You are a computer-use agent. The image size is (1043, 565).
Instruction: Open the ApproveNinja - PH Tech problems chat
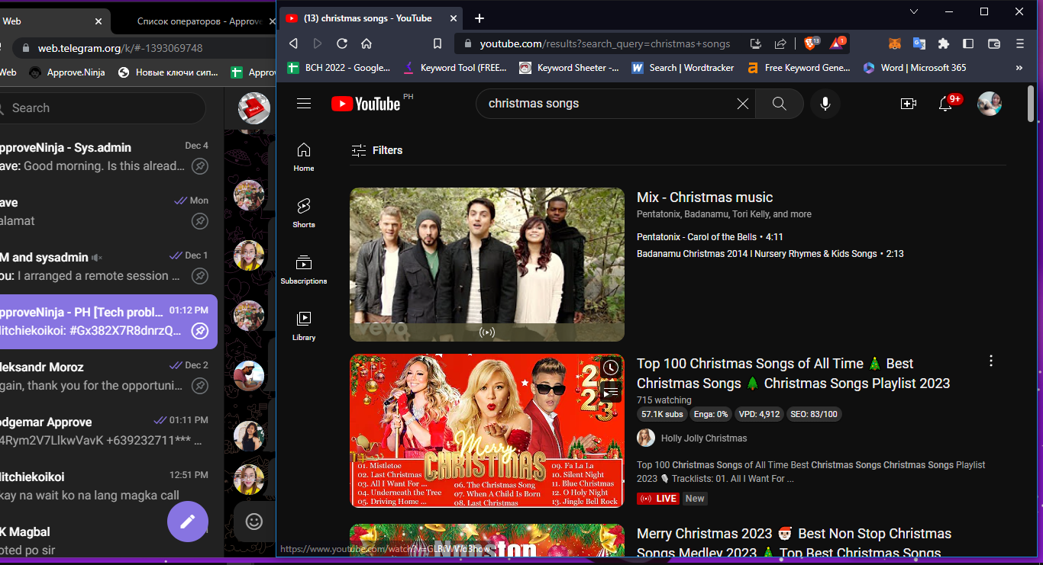pyautogui.click(x=108, y=321)
